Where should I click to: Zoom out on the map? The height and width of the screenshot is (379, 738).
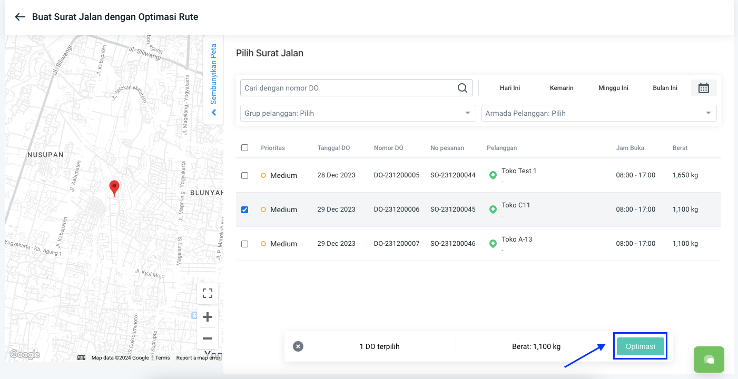(208, 338)
